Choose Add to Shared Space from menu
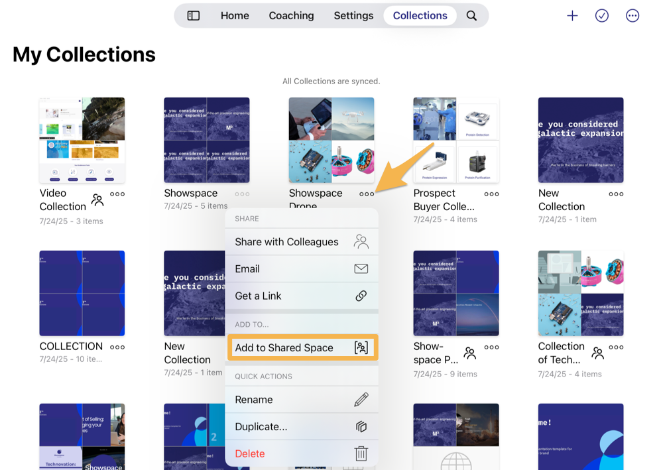The height and width of the screenshot is (470, 663). pyautogui.click(x=285, y=347)
